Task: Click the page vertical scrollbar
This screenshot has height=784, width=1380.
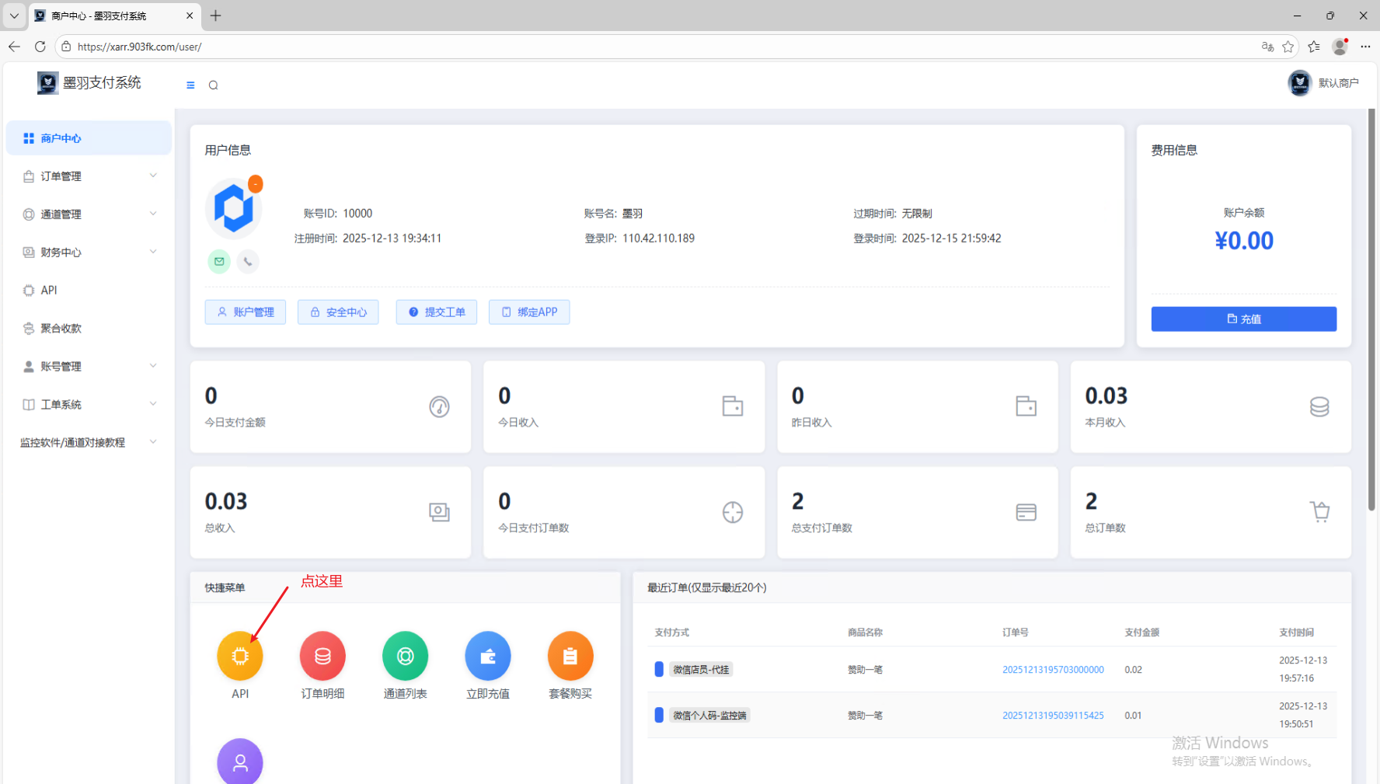Action: (x=1371, y=311)
